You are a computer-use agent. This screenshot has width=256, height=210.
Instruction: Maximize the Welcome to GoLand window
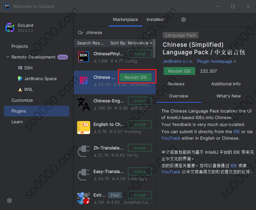tap(233, 7)
